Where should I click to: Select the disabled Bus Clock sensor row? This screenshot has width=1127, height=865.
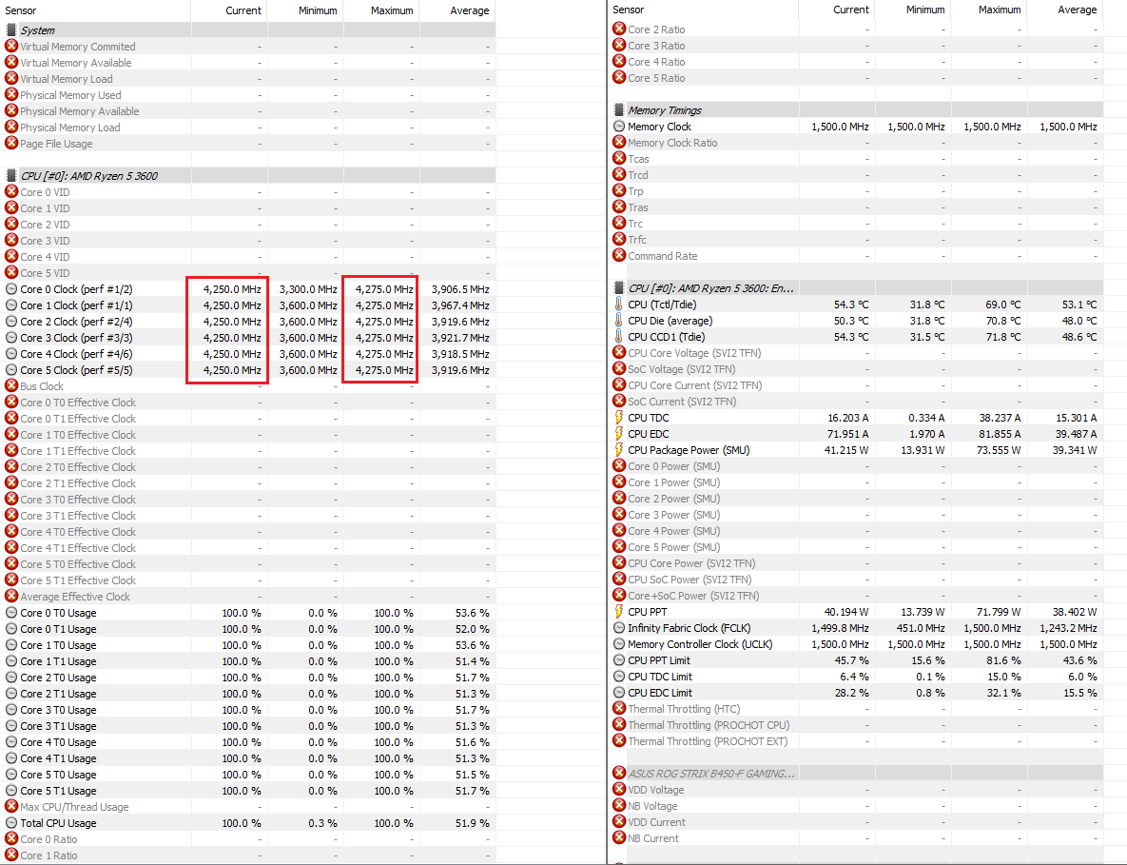click(x=42, y=386)
